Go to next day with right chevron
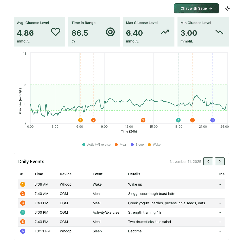This screenshot has height=242, width=238. (220, 161)
